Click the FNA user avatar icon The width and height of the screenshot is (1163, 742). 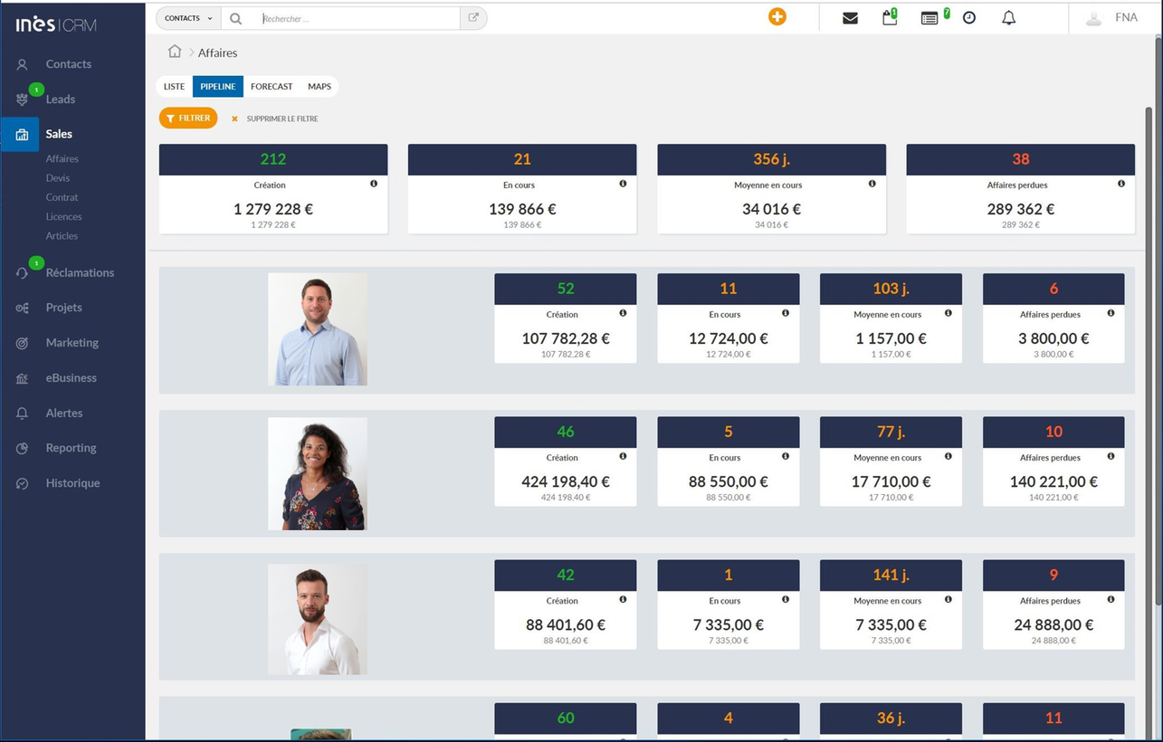click(1093, 18)
